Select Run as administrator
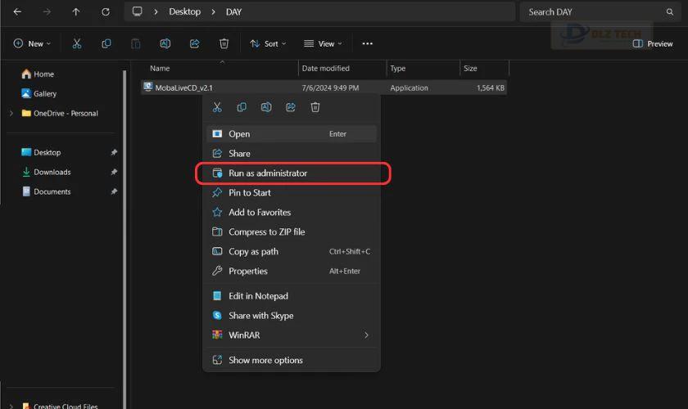 [x=292, y=173]
